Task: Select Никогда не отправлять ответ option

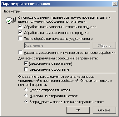Action: click(26, 96)
